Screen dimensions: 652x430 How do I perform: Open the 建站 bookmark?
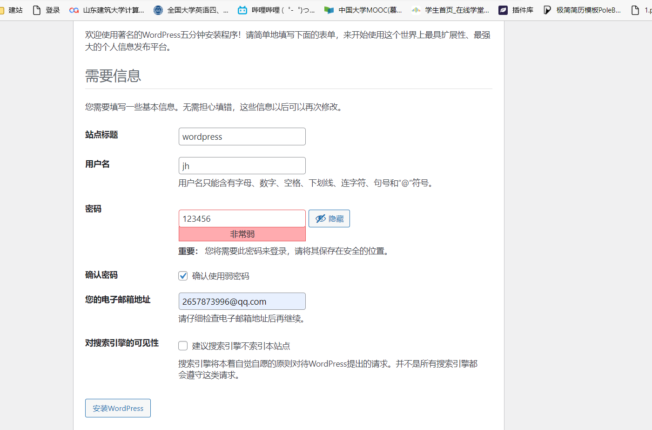coord(12,10)
